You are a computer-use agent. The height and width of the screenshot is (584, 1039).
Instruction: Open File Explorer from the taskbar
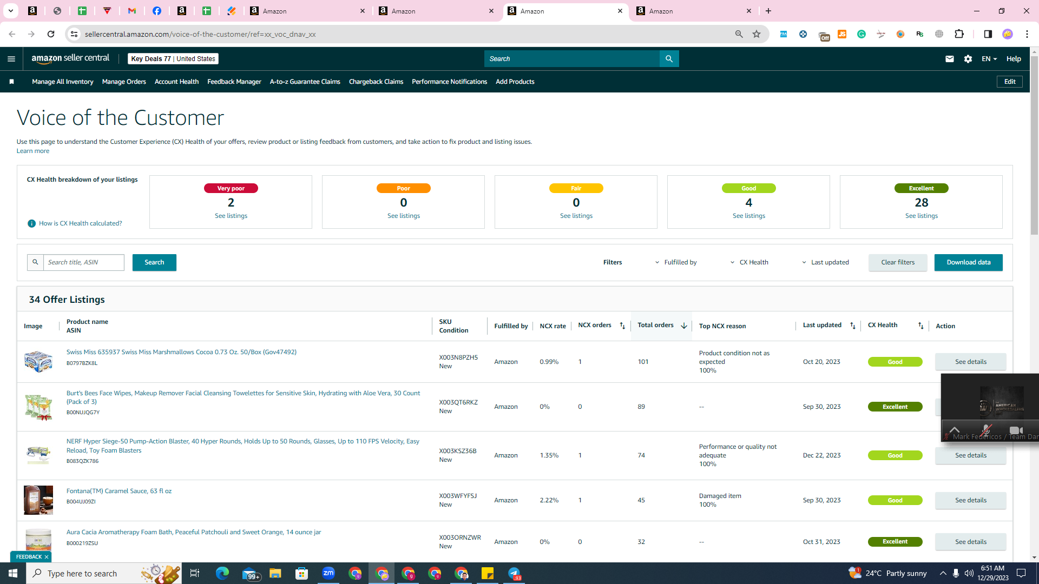coord(275,573)
